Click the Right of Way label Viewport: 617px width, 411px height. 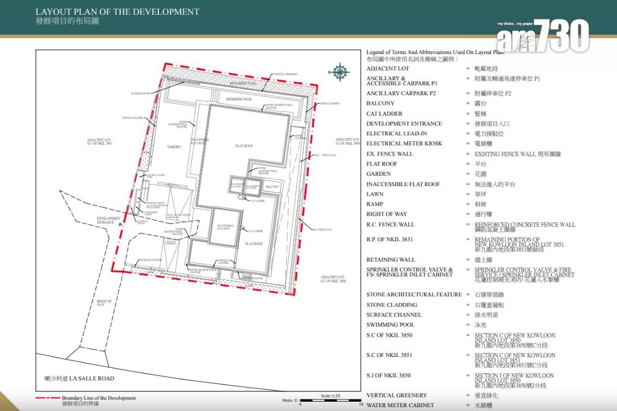[104, 303]
